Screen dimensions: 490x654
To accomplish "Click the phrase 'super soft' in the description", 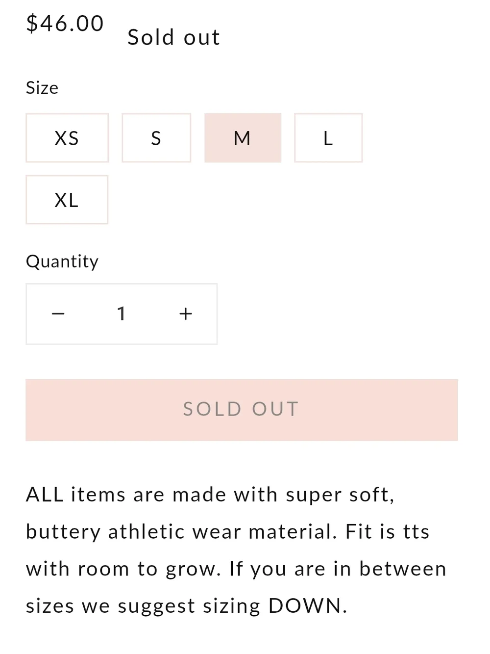I will (x=341, y=495).
